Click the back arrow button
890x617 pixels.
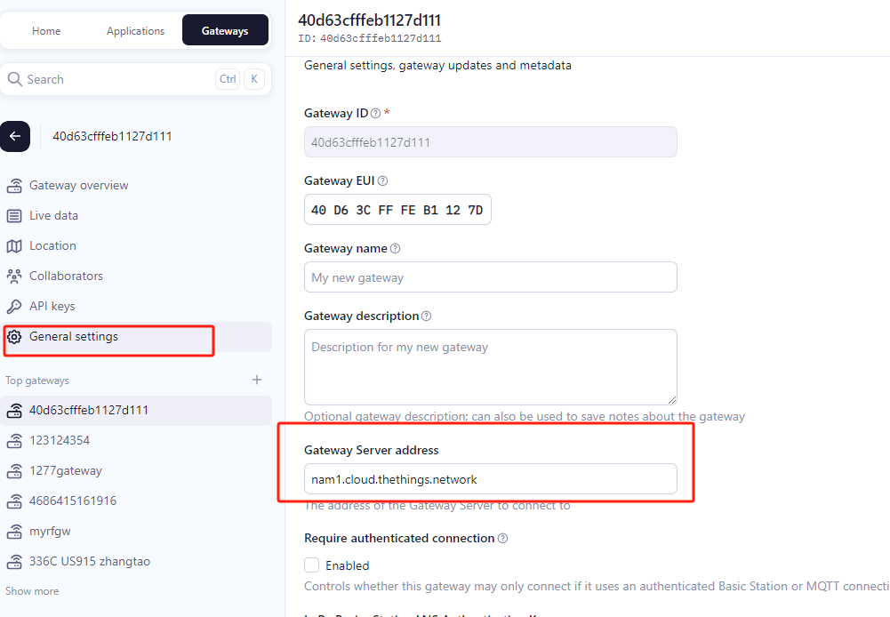(x=15, y=136)
